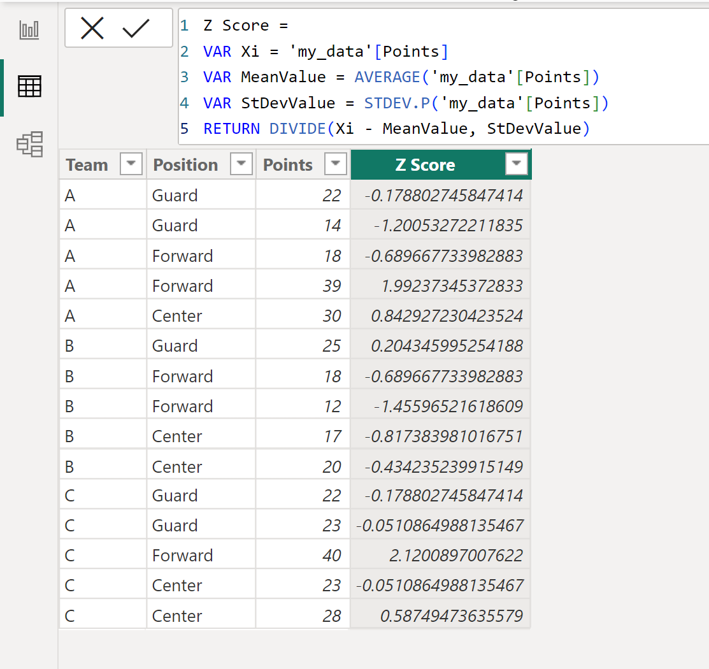709x669 pixels.
Task: Open the Team column filter dropdown
Action: (131, 164)
